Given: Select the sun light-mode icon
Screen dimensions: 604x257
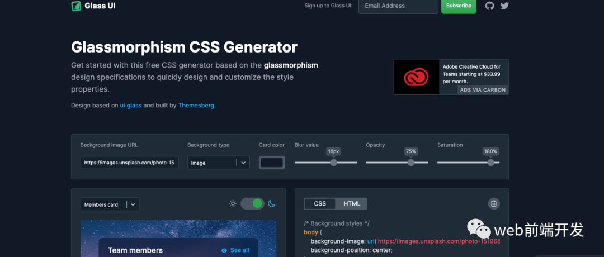Looking at the screenshot, I should (233, 203).
